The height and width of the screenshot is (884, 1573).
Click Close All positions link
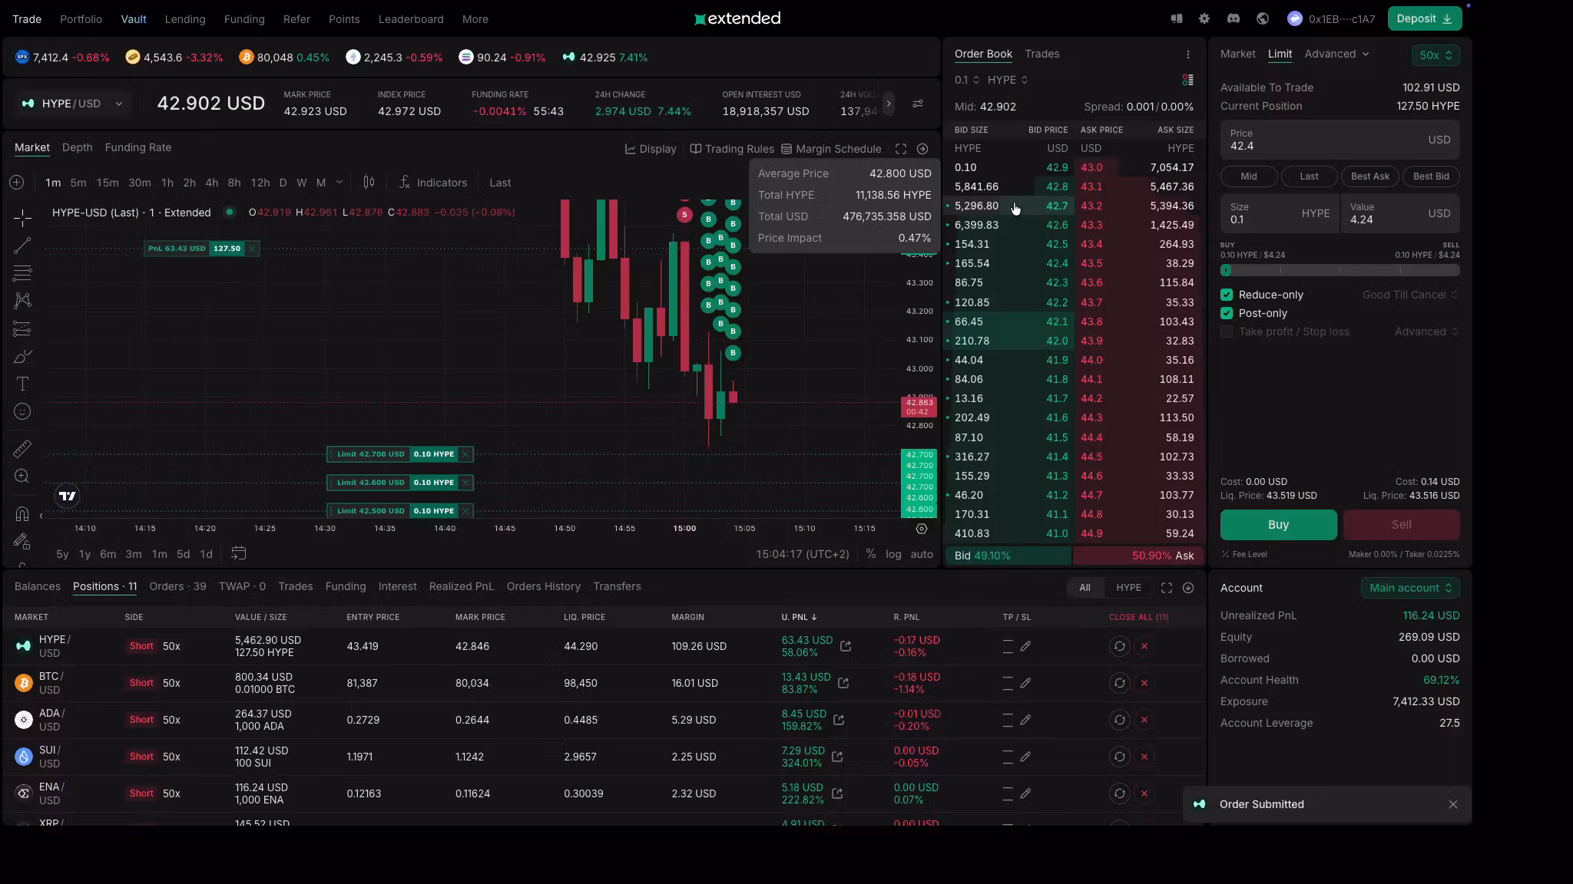[1138, 617]
